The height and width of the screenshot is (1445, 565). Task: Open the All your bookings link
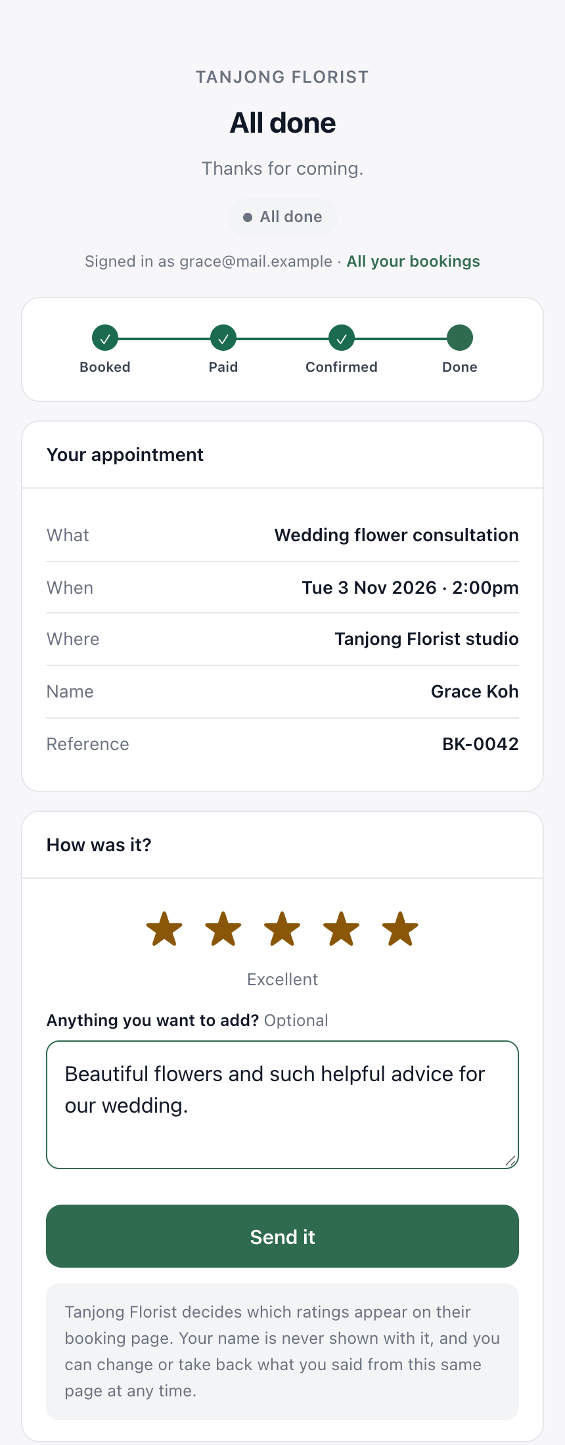point(413,261)
